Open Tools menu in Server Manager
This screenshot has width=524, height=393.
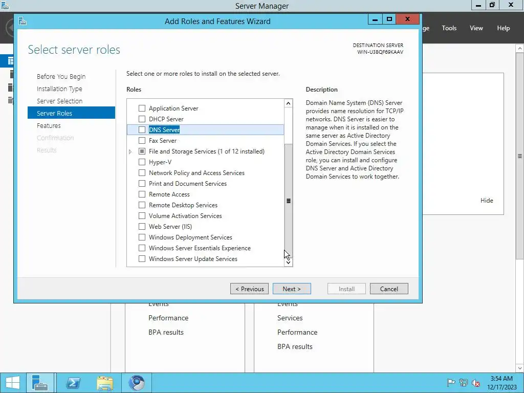tap(449, 28)
